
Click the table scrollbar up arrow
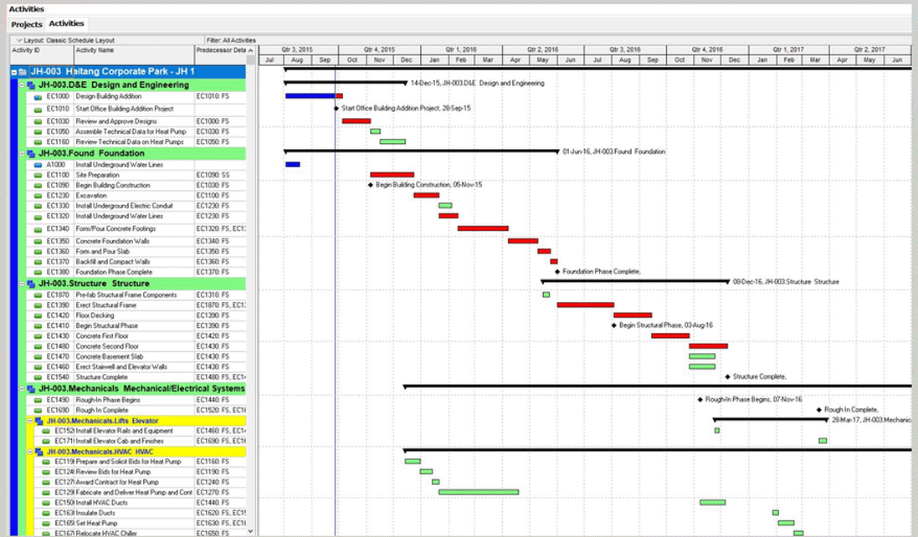(x=250, y=50)
